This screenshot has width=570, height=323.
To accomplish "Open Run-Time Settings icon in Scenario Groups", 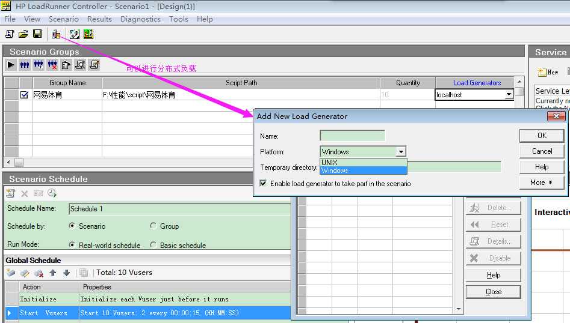I will (66, 65).
